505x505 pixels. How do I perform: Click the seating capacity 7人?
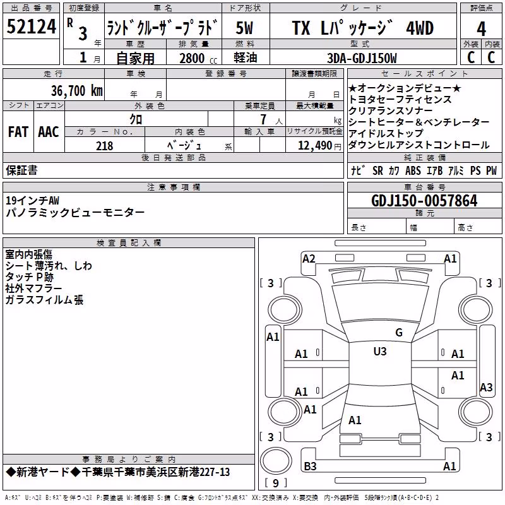point(271,120)
